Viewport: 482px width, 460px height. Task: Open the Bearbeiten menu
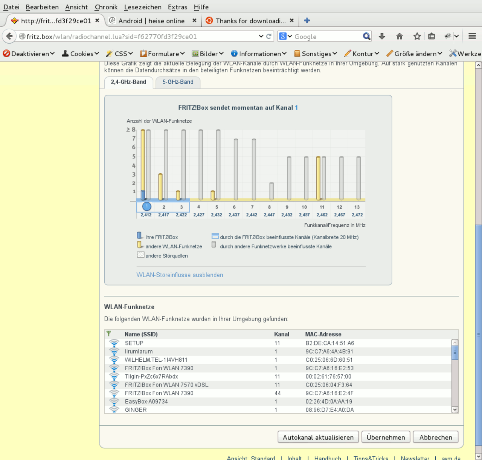[x=42, y=7]
